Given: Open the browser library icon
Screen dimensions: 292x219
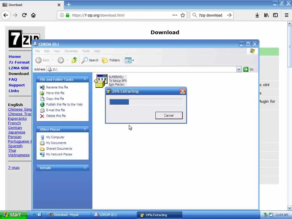Looking at the screenshot, I should pyautogui.click(x=266, y=15).
